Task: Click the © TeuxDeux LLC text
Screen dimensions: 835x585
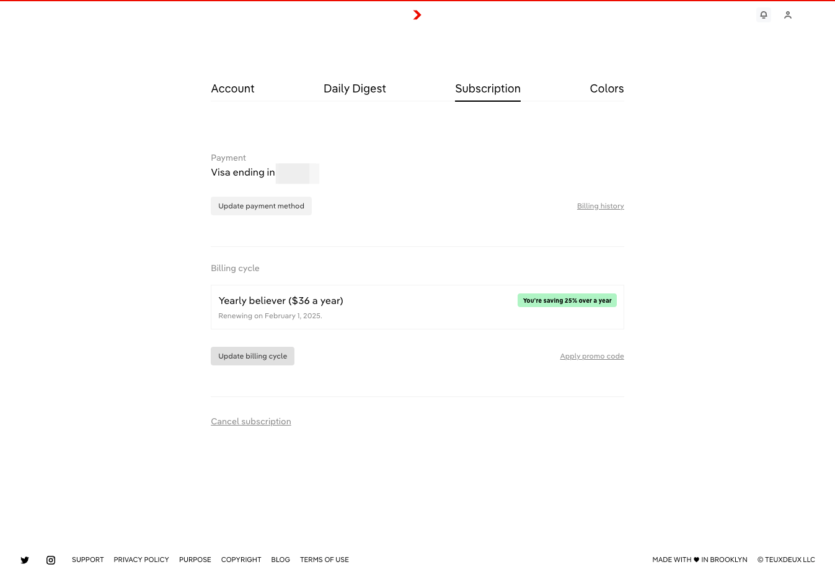Action: (786, 560)
